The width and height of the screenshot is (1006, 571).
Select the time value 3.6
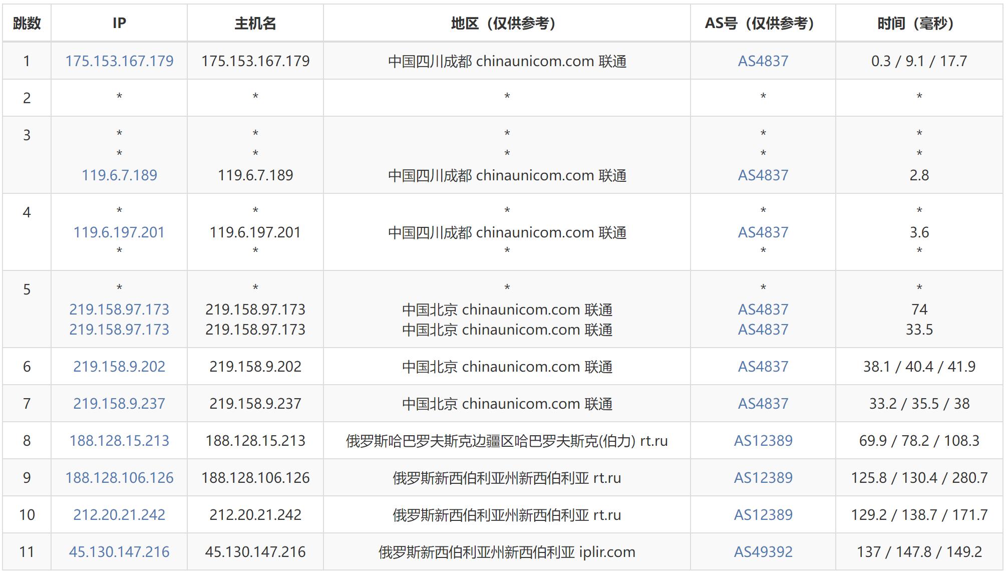click(919, 232)
